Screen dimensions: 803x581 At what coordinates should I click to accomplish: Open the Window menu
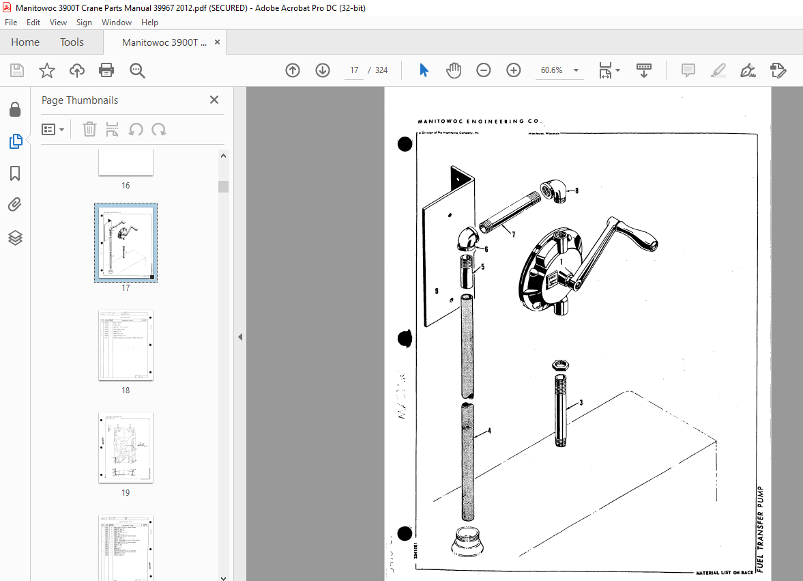pyautogui.click(x=116, y=23)
